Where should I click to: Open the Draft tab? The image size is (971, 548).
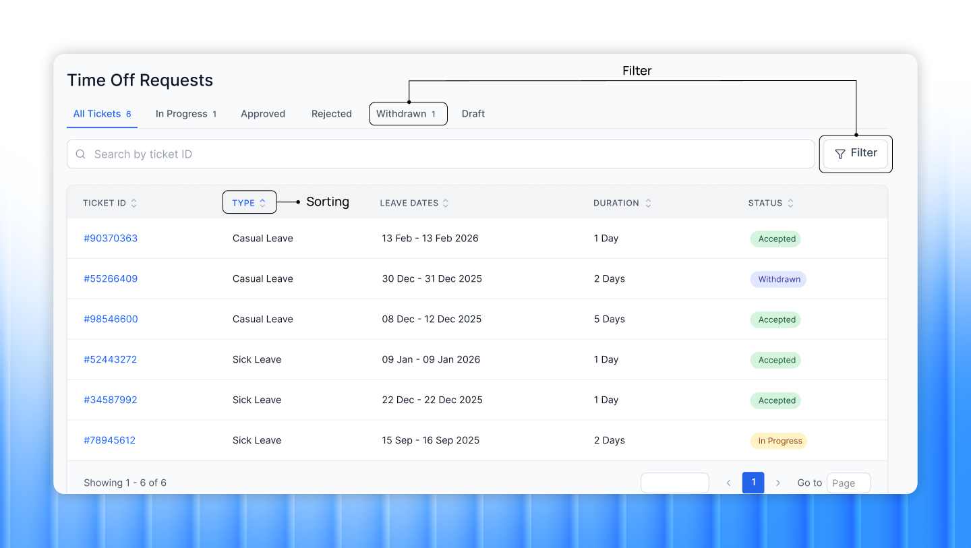(x=473, y=113)
